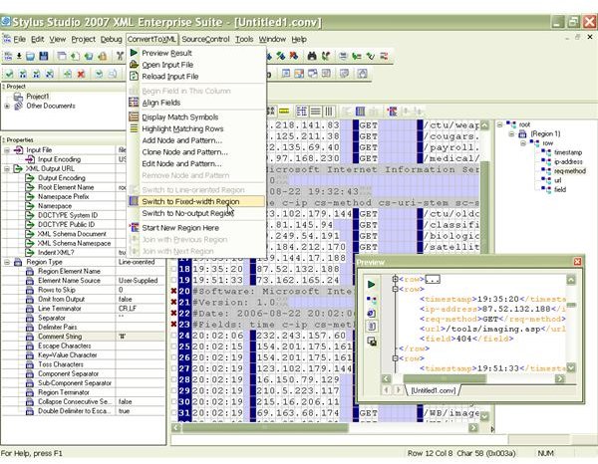Select Switch to Fixed-width Region menu item
This screenshot has height=464, width=598.
pyautogui.click(x=196, y=201)
